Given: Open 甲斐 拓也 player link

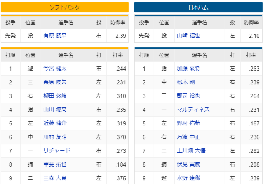Looking at the screenshot, I should pos(55,164).
